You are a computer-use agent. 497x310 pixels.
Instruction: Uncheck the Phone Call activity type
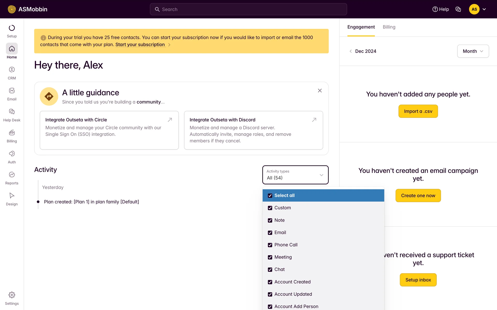[270, 245]
